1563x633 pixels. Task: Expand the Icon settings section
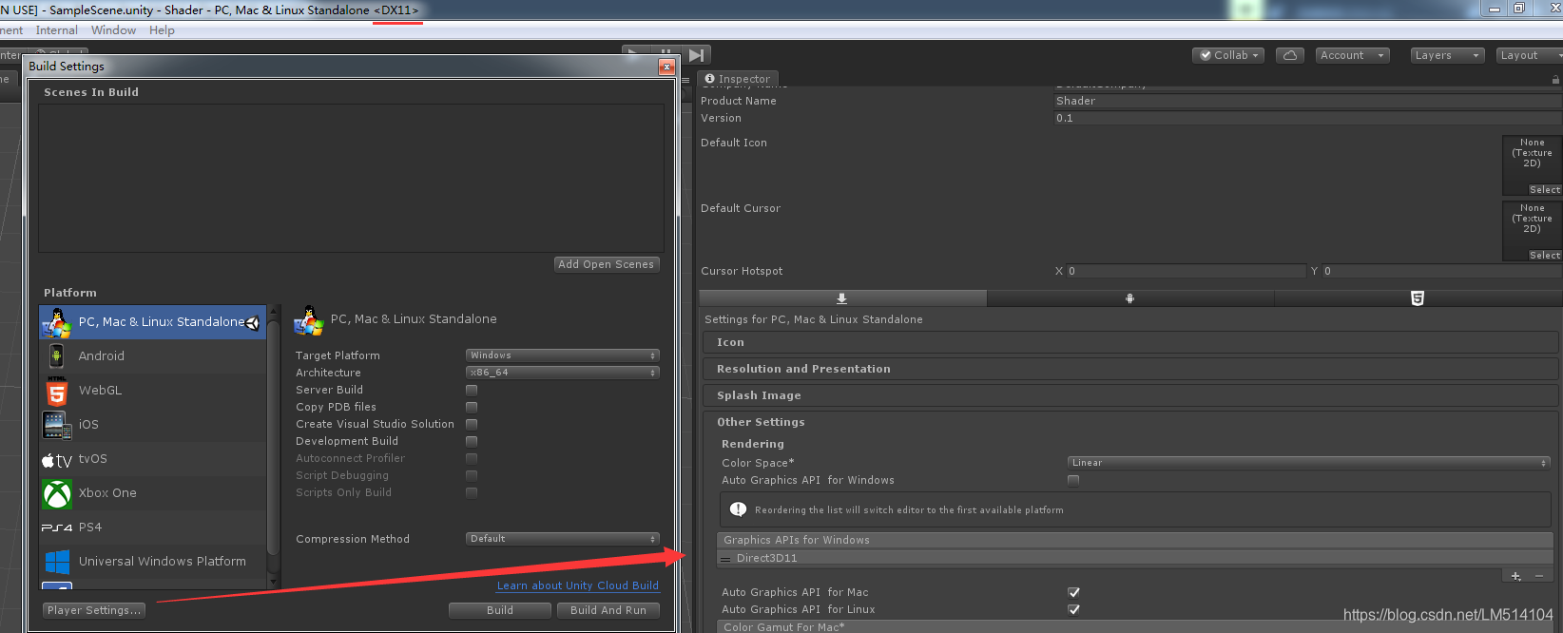click(1130, 342)
